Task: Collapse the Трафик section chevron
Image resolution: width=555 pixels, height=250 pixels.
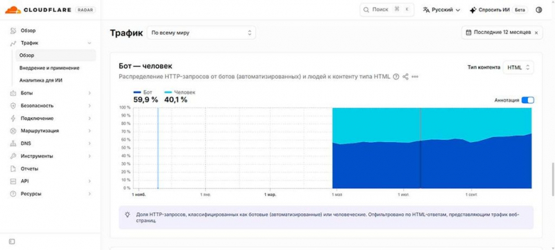Action: 89,43
